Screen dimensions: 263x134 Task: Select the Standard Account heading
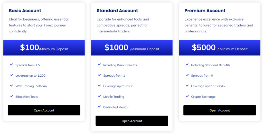(117, 11)
